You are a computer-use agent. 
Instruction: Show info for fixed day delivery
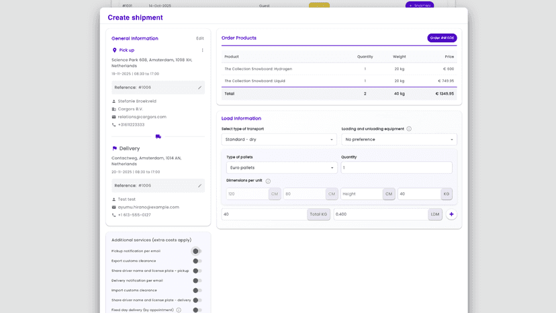179,310
